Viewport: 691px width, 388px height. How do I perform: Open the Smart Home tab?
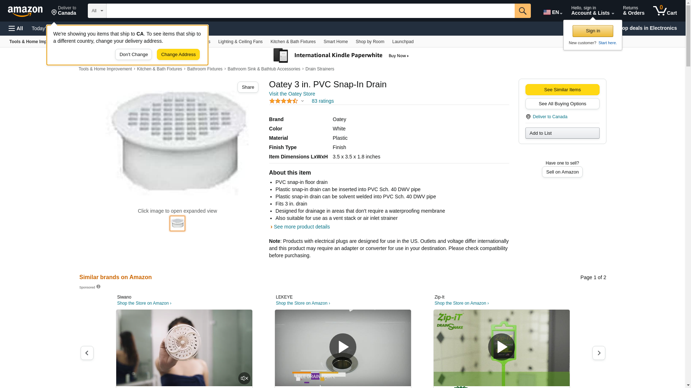point(335,42)
